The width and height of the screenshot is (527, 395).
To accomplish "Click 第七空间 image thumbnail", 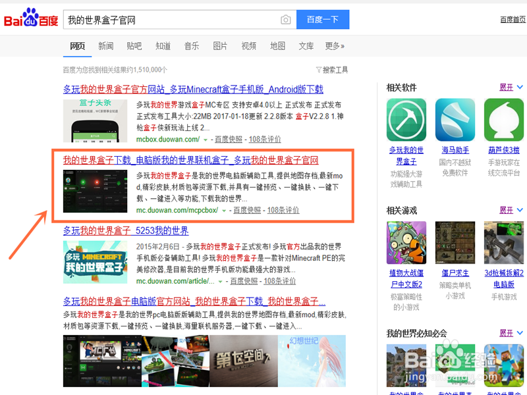I will point(244,361).
